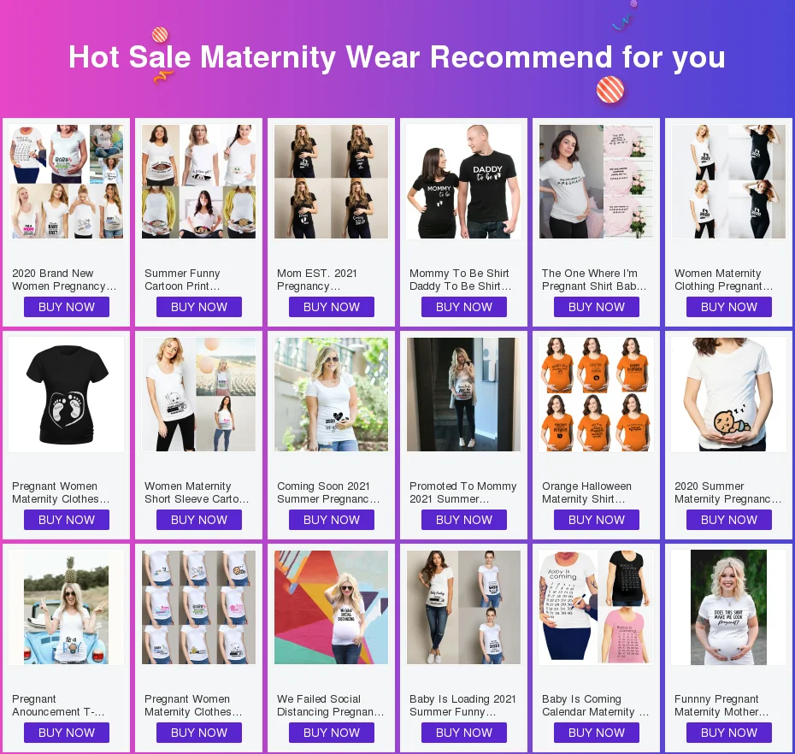Click the pink One Where I'm Pregnant shirt image
795x754 pixels.
(x=597, y=181)
